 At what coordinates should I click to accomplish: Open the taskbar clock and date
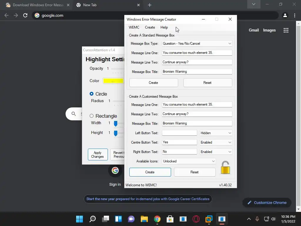(288, 219)
